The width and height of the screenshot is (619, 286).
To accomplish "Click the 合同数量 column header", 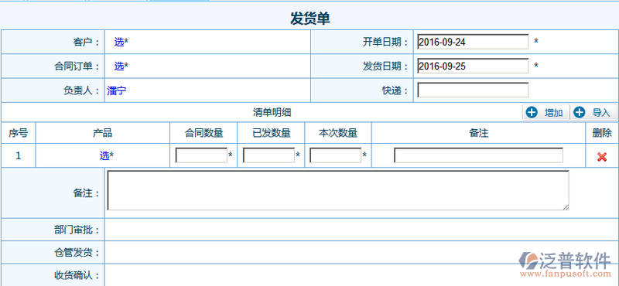I will pyautogui.click(x=203, y=133).
